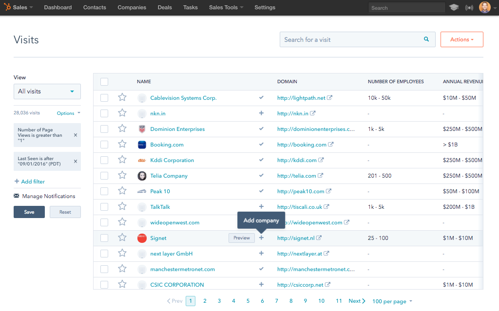Open the All visits view dropdown

click(x=47, y=91)
